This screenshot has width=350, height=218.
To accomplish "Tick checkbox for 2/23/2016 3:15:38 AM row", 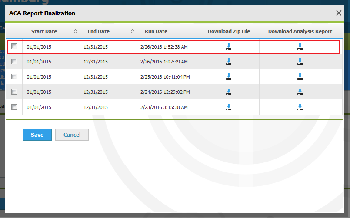I will [14, 107].
